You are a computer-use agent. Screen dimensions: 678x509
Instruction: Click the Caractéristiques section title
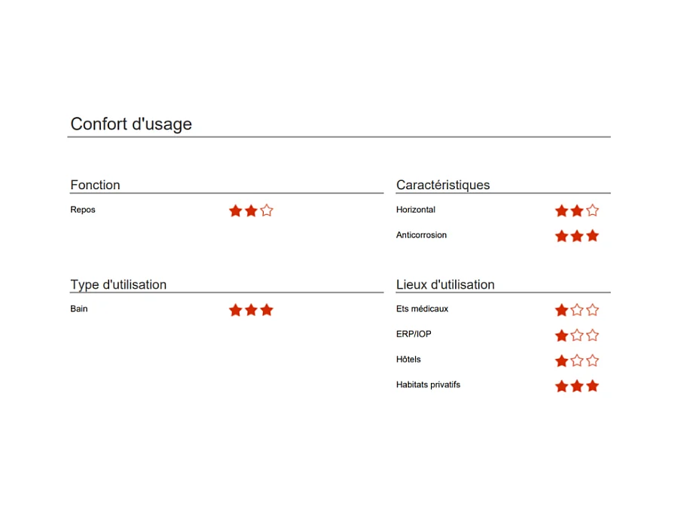click(443, 185)
